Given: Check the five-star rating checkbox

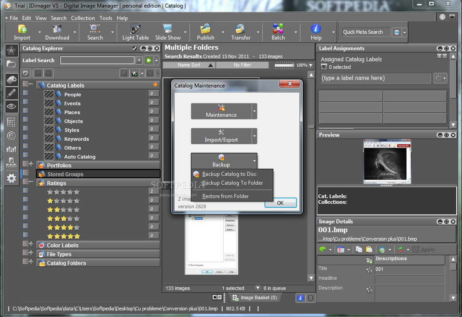Looking at the screenshot, I should (x=26, y=234).
